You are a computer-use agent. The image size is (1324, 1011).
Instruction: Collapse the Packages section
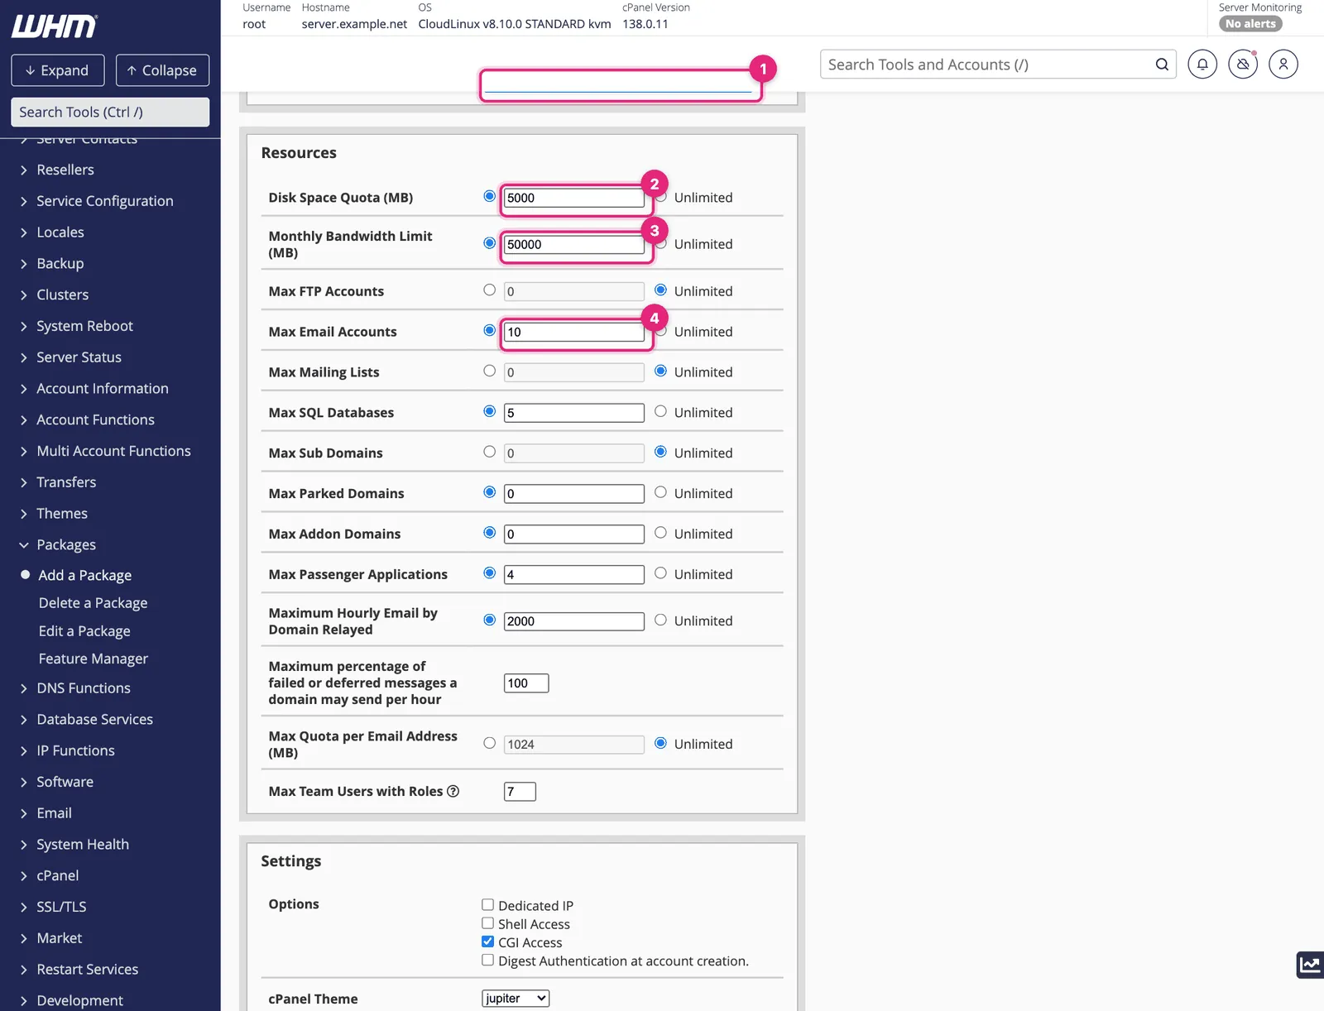point(66,545)
